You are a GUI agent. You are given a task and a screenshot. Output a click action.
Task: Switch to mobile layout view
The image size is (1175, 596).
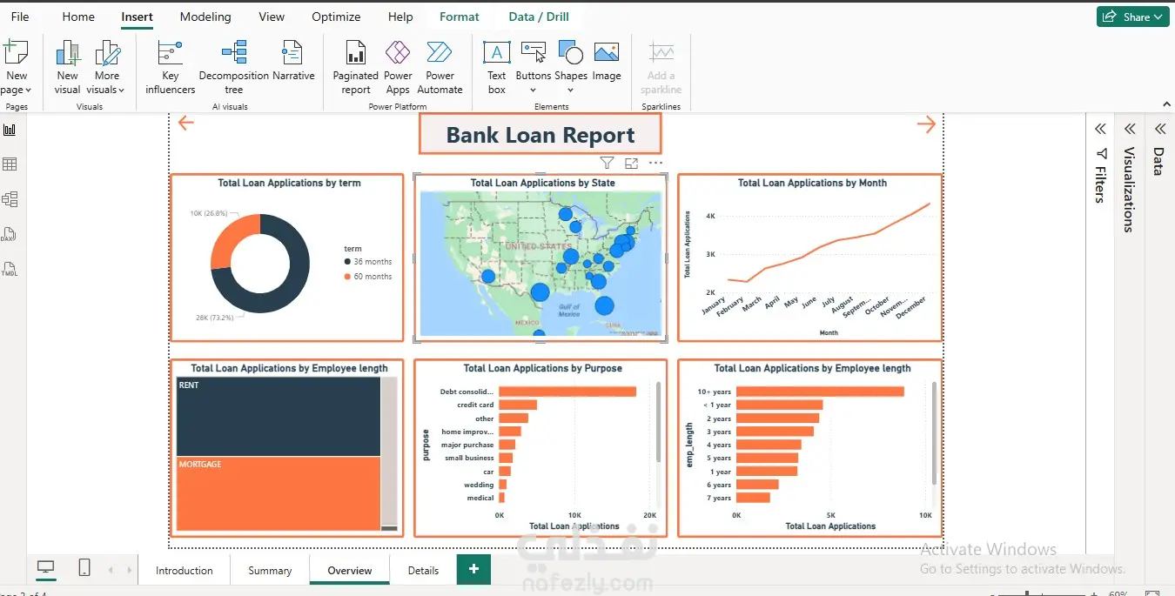[84, 568]
